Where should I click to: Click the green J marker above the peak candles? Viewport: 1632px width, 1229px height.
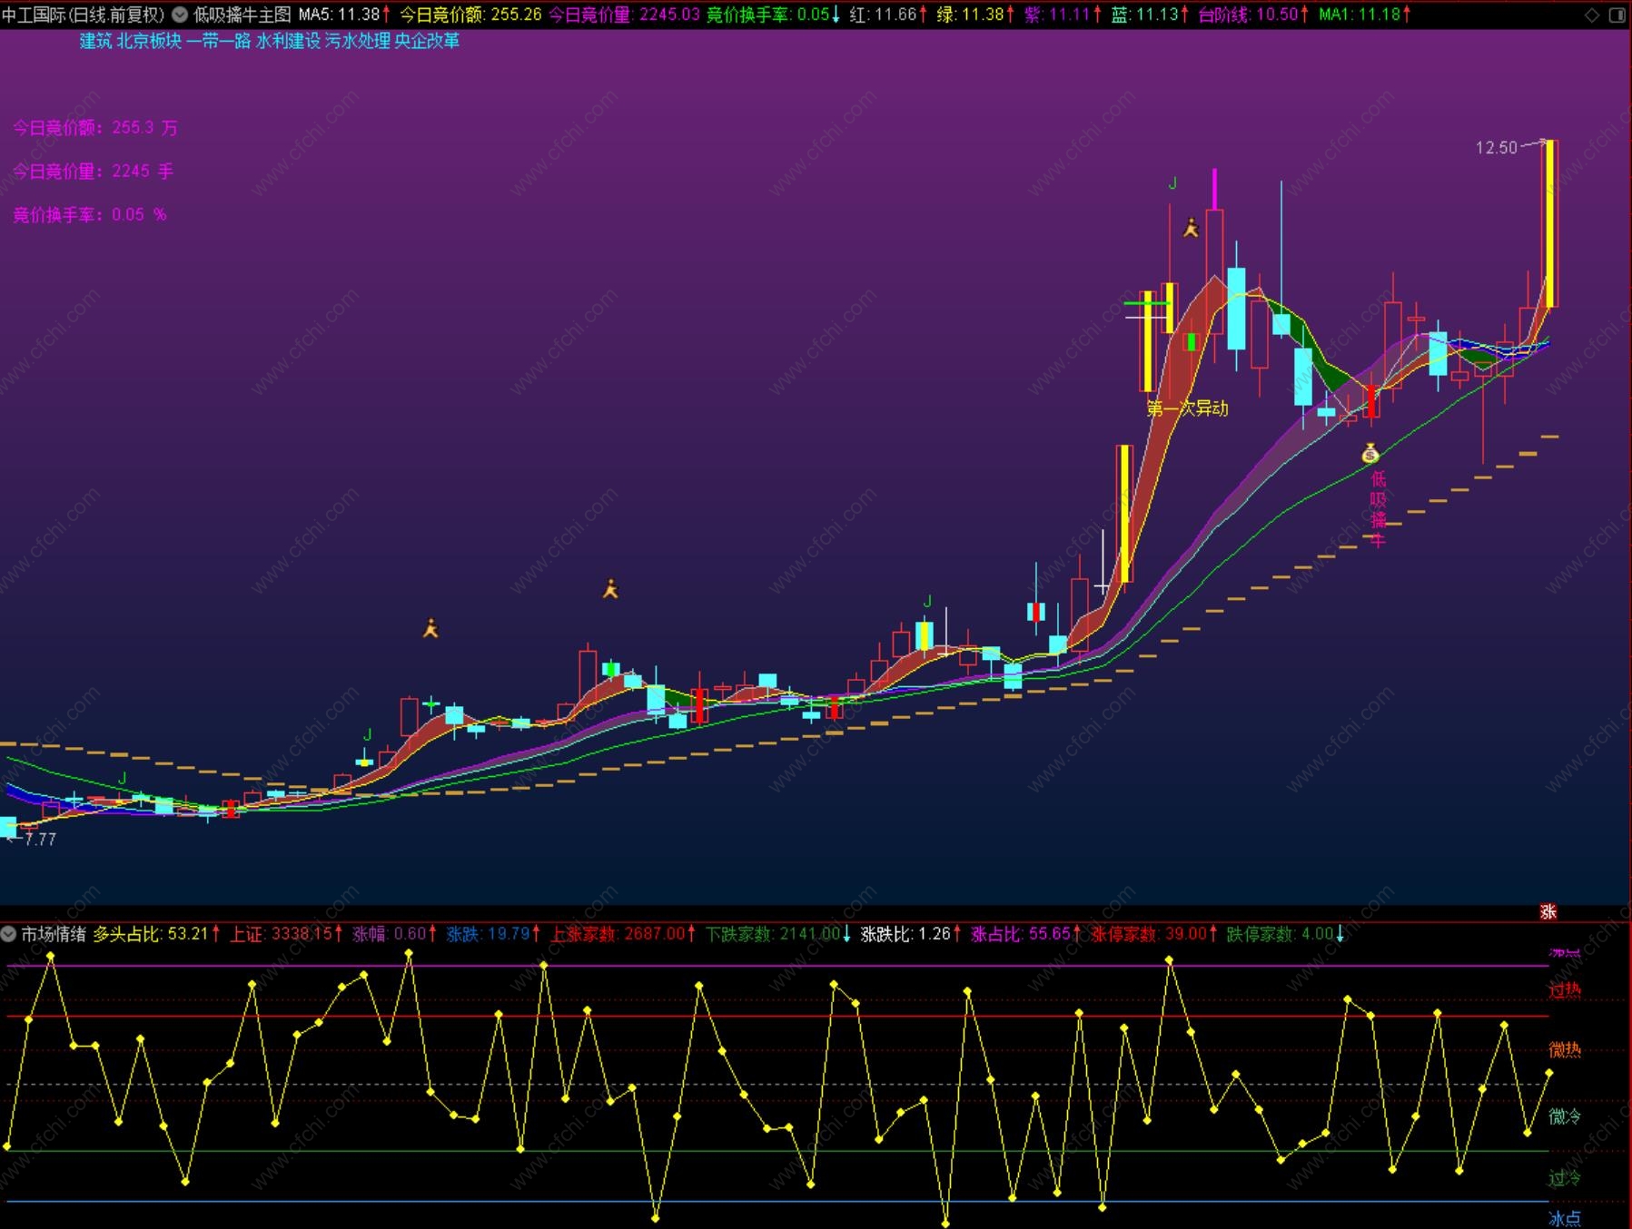tap(1172, 184)
